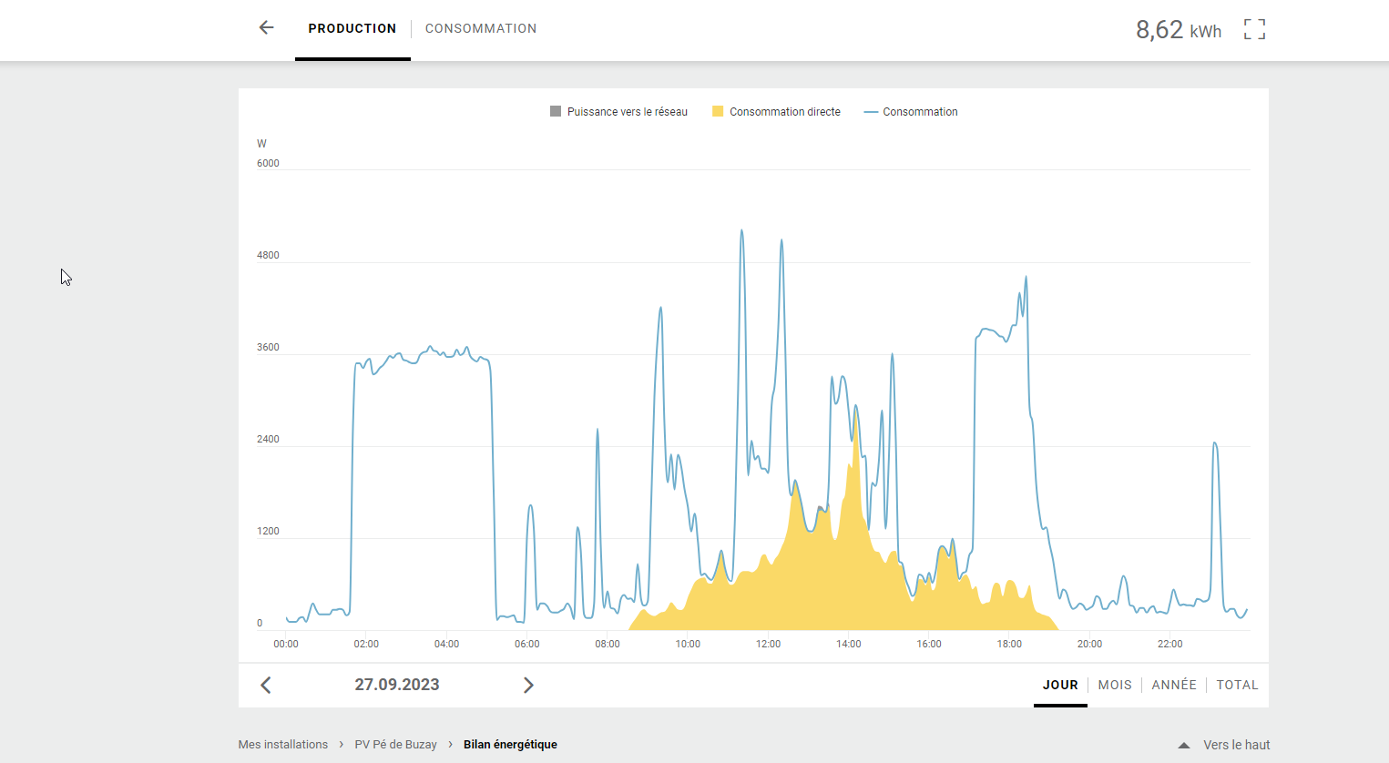Select the Production tab
Image resolution: width=1389 pixels, height=763 pixels.
pyautogui.click(x=352, y=29)
